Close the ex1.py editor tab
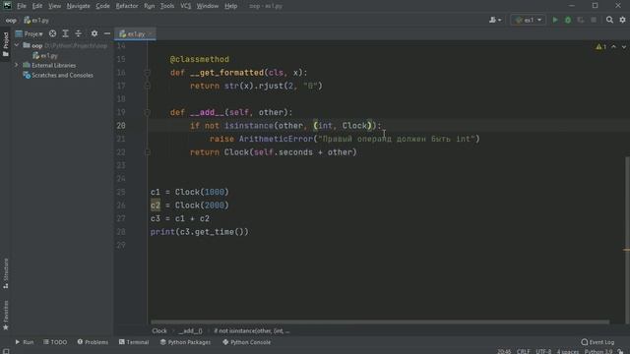The width and height of the screenshot is (630, 354). (151, 34)
